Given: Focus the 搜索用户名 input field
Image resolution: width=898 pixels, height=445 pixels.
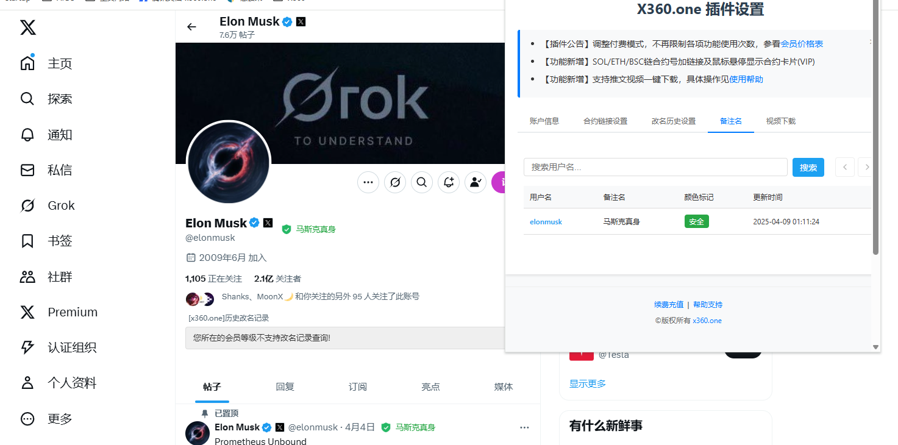Looking at the screenshot, I should click(x=655, y=167).
